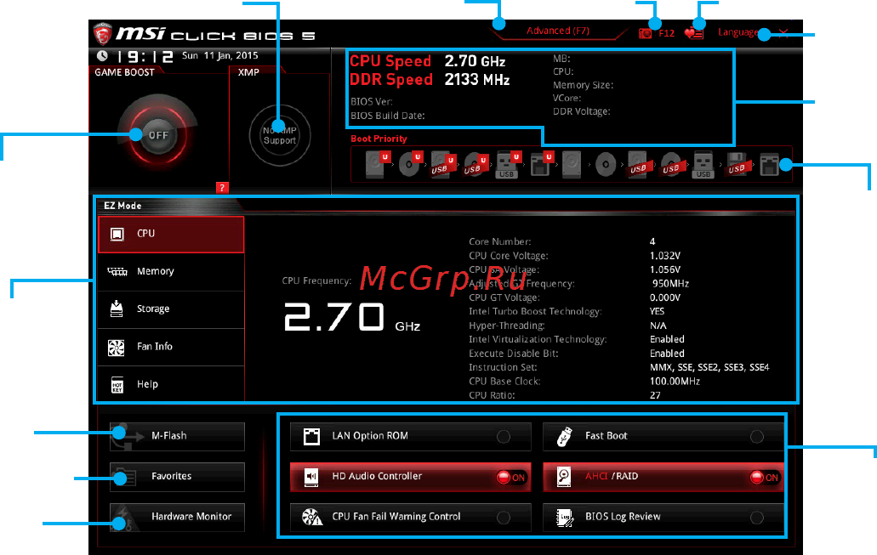877x555 pixels.
Task: Toggle the AHCI / RAID switch
Action: click(x=663, y=477)
